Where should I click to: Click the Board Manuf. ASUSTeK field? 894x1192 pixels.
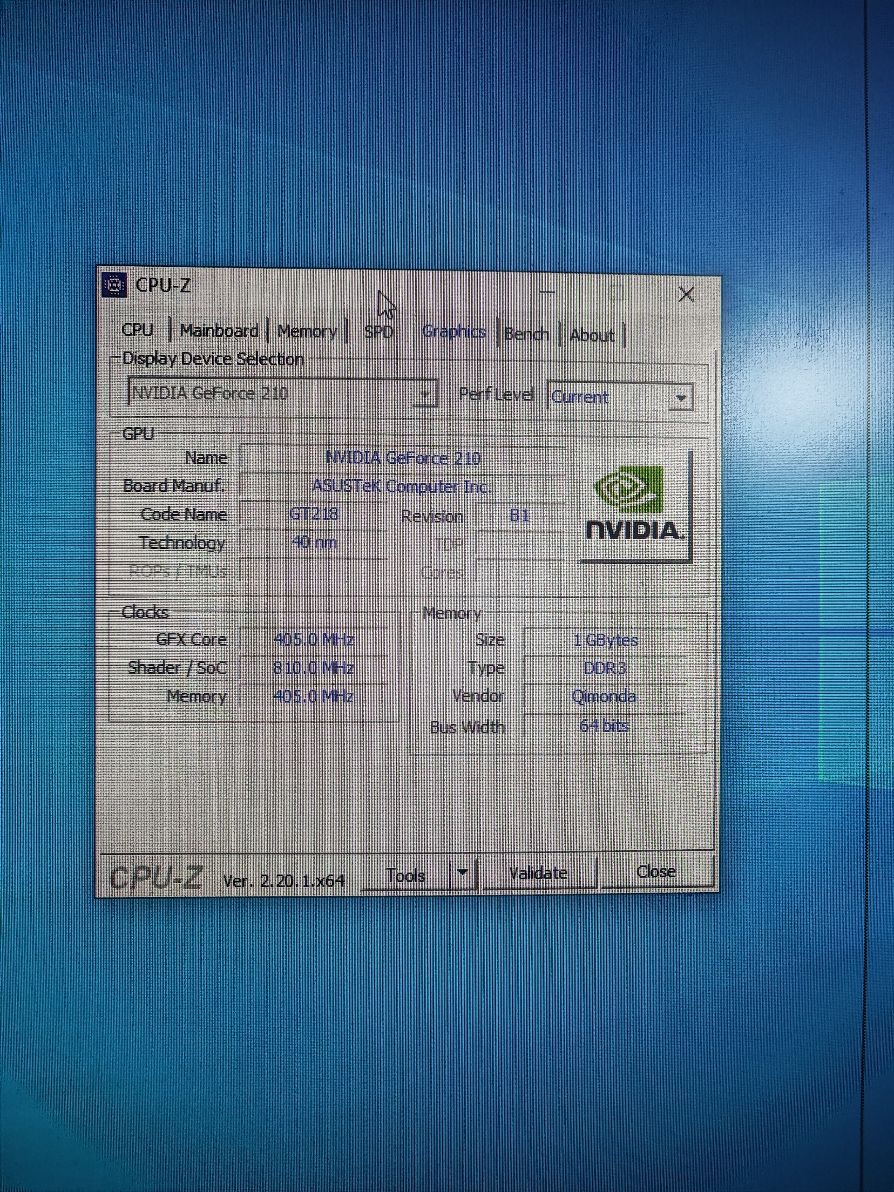403,487
